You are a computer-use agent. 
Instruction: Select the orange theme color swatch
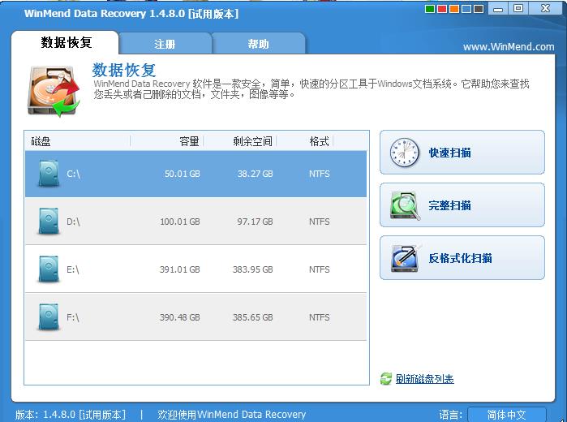pos(454,9)
